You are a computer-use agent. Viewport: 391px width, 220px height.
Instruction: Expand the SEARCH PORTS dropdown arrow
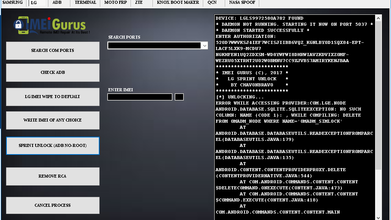point(204,46)
